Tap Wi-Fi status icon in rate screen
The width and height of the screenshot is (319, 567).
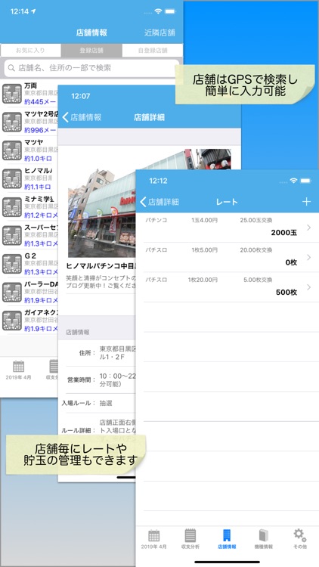pyautogui.click(x=293, y=181)
